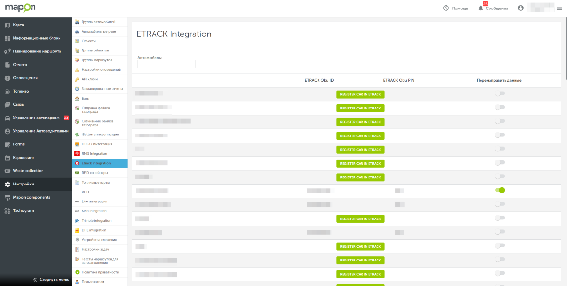Disable the enabled green data redirect toggle
The width and height of the screenshot is (567, 286).
500,190
